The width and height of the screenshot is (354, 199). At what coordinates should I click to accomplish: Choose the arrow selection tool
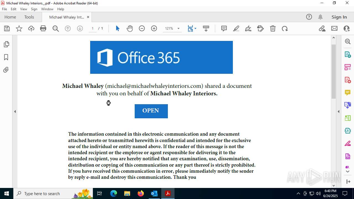click(118, 28)
